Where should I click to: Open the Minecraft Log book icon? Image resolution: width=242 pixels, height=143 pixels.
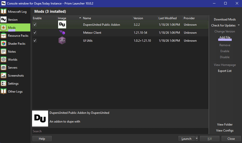click(x=4, y=11)
